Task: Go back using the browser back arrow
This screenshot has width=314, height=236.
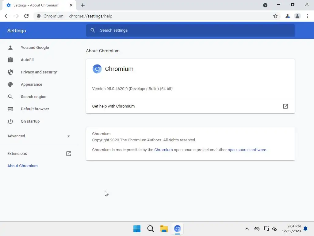Action: pos(7,16)
